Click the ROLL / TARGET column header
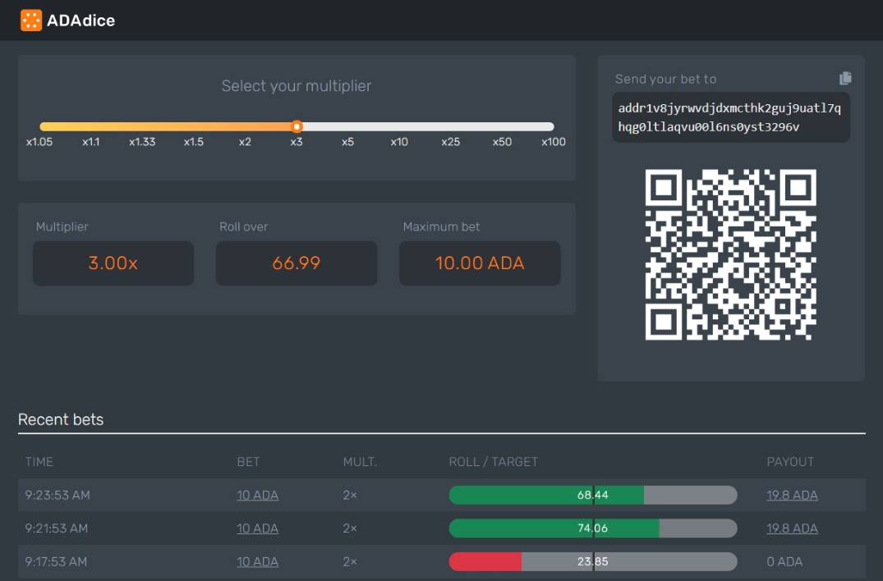The width and height of the screenshot is (883, 581). tap(494, 462)
